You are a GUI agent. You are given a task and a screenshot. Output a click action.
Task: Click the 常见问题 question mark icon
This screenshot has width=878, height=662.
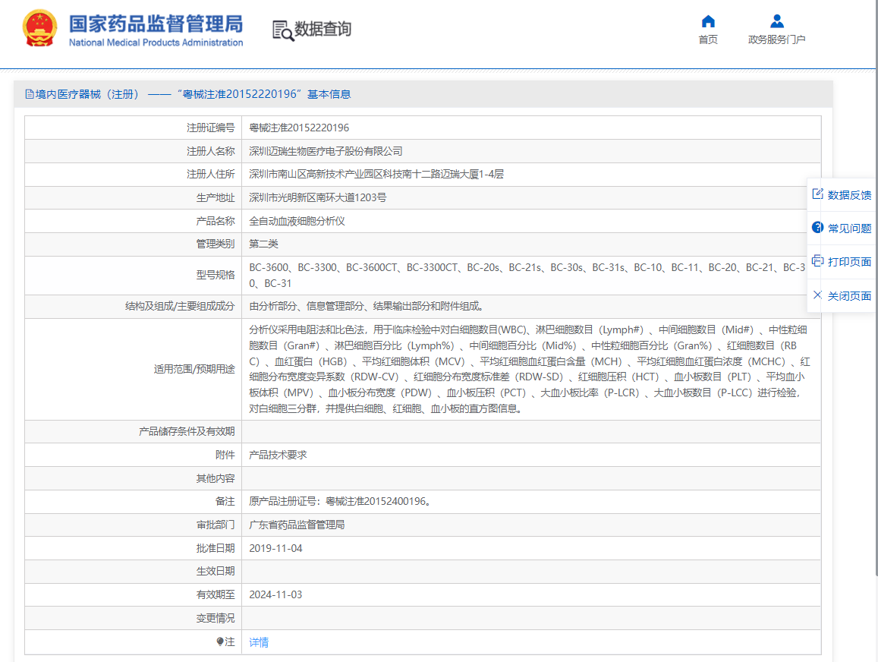[x=817, y=227]
